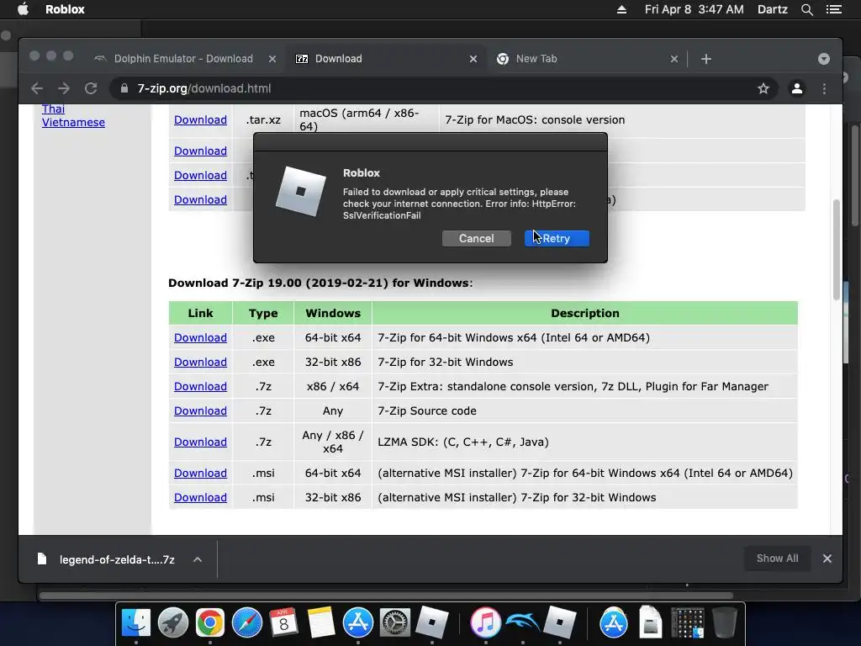Open the Apple menu

pyautogui.click(x=23, y=9)
